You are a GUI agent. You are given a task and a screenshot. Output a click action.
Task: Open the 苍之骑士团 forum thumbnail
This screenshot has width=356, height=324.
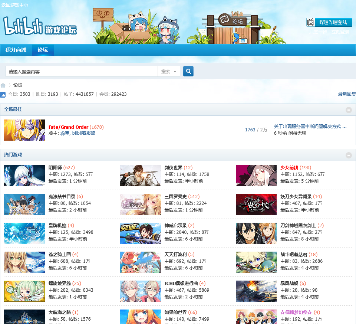tap(24, 262)
